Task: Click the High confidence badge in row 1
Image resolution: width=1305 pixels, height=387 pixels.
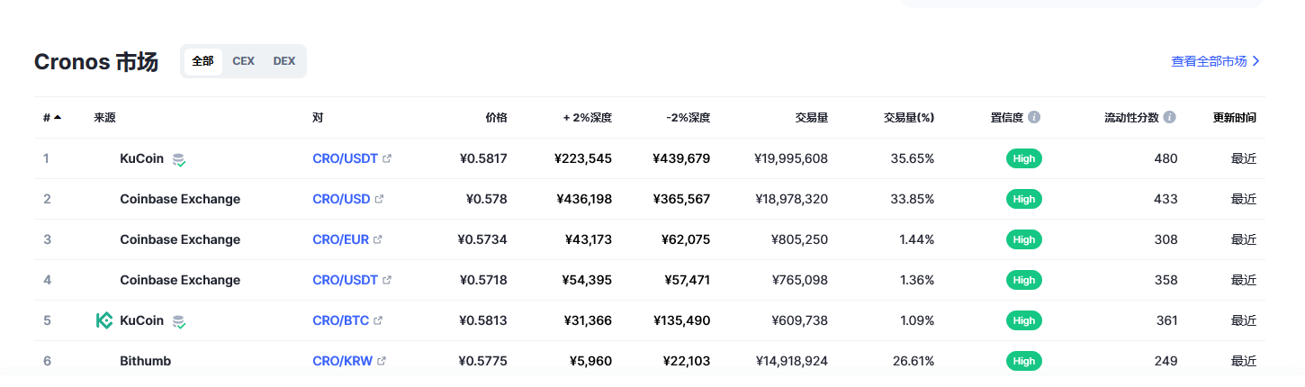Action: click(1023, 158)
